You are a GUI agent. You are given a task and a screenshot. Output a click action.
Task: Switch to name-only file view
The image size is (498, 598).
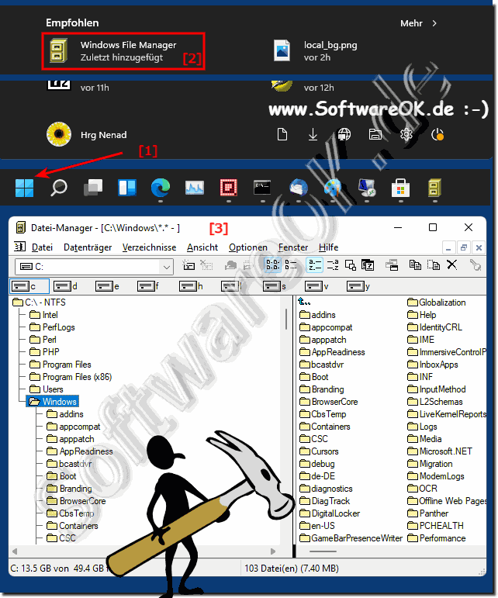pyautogui.click(x=272, y=265)
